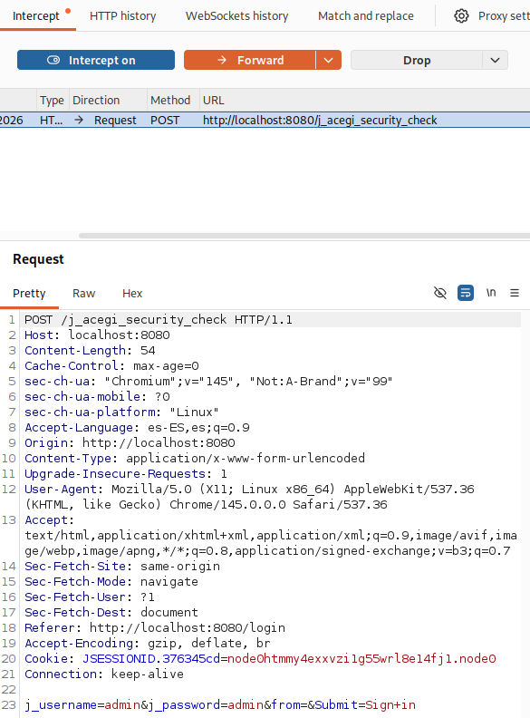Click the Request panel heading
The width and height of the screenshot is (530, 718).
tap(38, 259)
